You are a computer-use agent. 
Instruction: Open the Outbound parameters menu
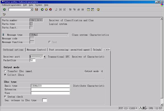(x=11, y=5)
